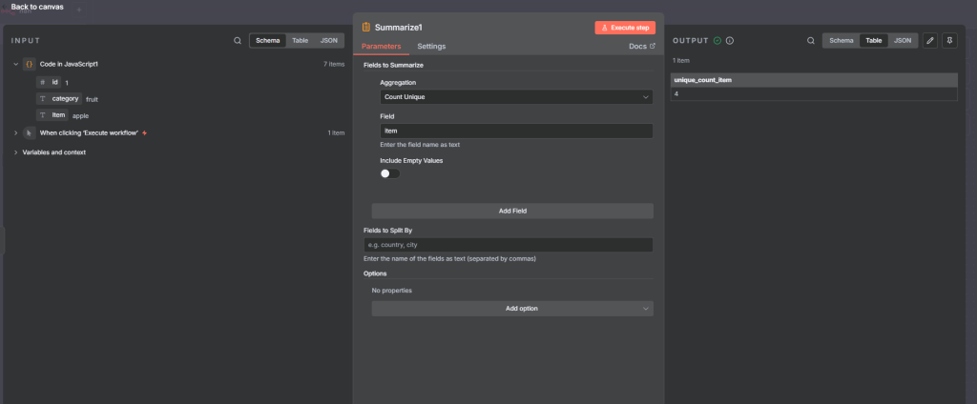Switch to the Settings tab
The image size is (977, 404).
tap(431, 46)
